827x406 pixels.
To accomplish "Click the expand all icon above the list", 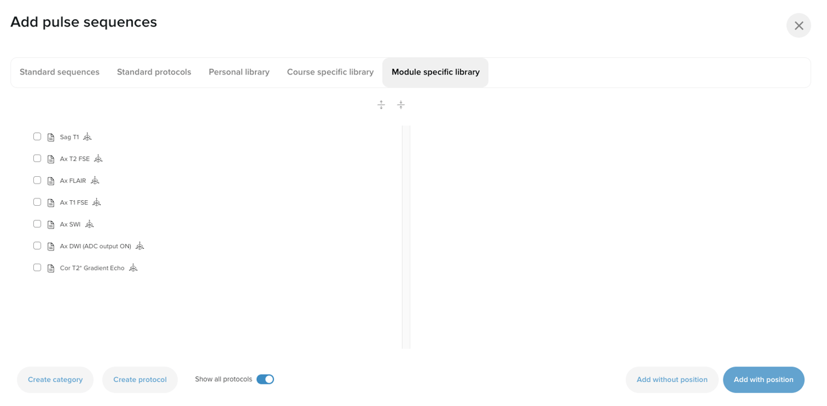I will (x=381, y=105).
